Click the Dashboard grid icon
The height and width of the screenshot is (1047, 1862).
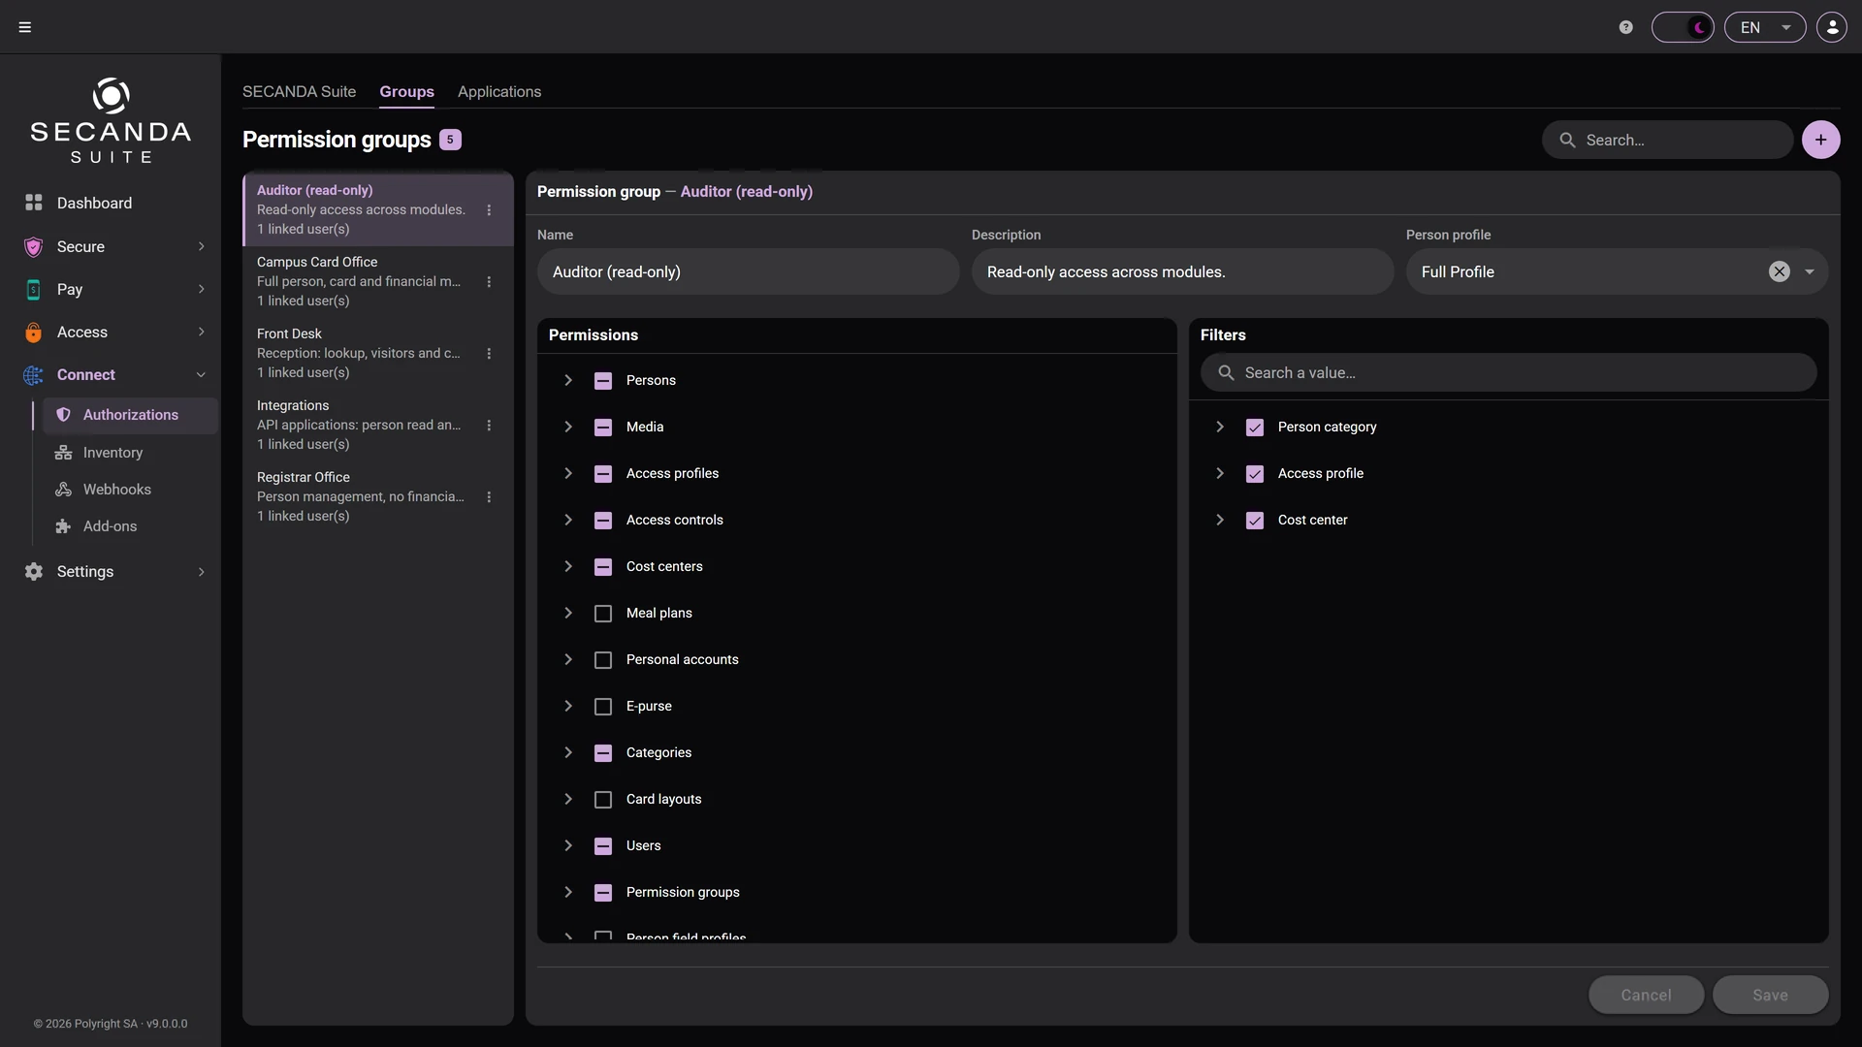[x=34, y=203]
